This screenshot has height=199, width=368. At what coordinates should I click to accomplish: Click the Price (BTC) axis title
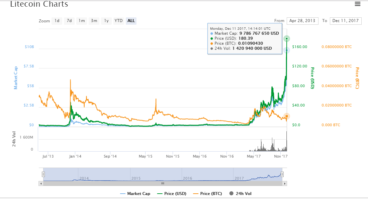[x=357, y=78]
